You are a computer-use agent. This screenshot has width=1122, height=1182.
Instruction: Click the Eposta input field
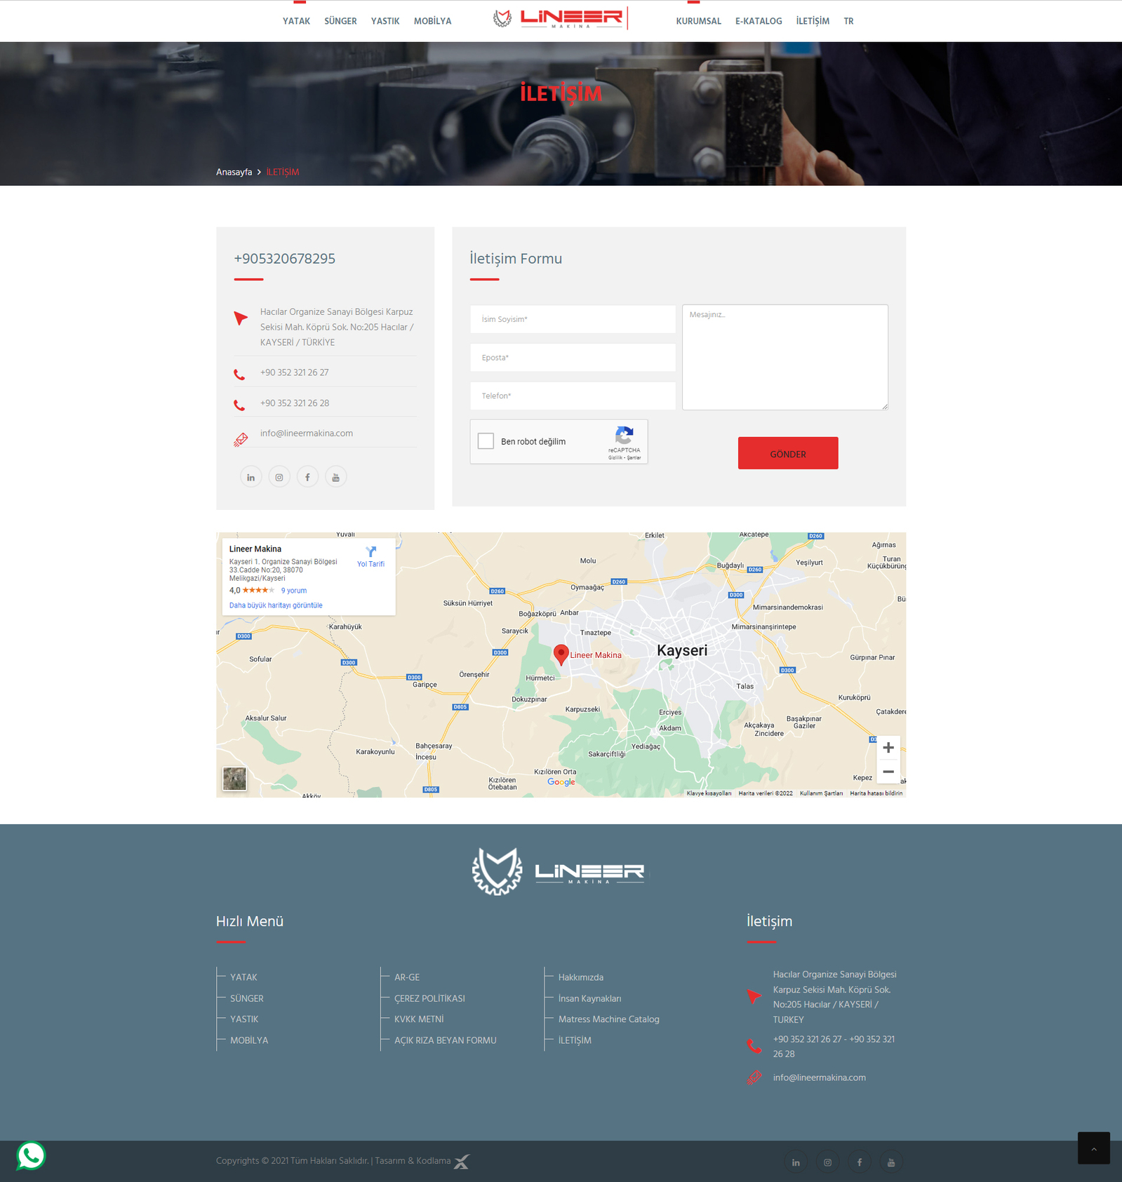573,358
